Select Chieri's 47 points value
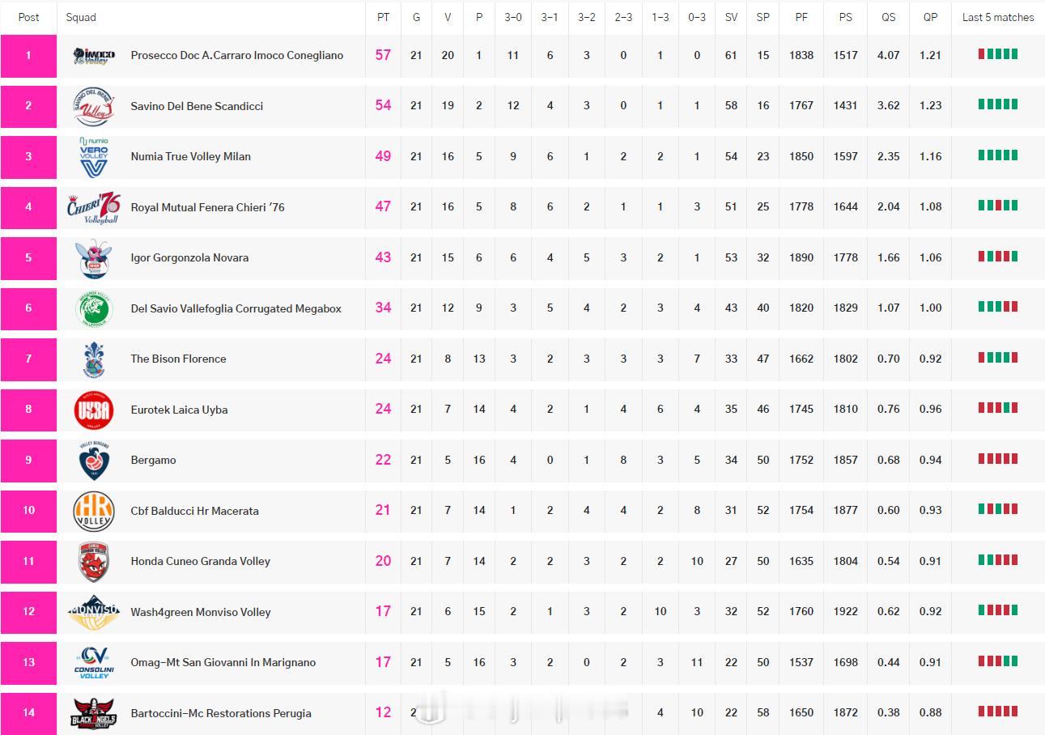1045x735 pixels. click(383, 207)
